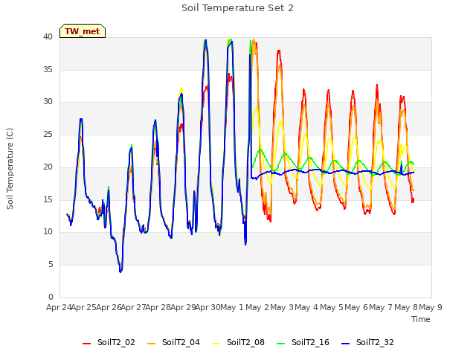The height and width of the screenshot is (357, 476).
Task: Click the Apr 24 x-axis tick label
Action: 59,307
